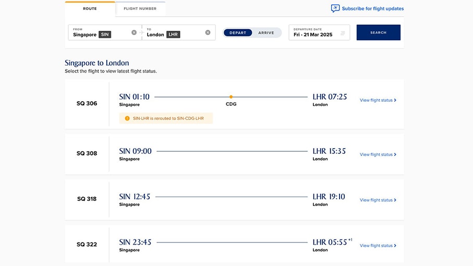Click the CDG stopover label
473x266 pixels.
click(x=231, y=104)
